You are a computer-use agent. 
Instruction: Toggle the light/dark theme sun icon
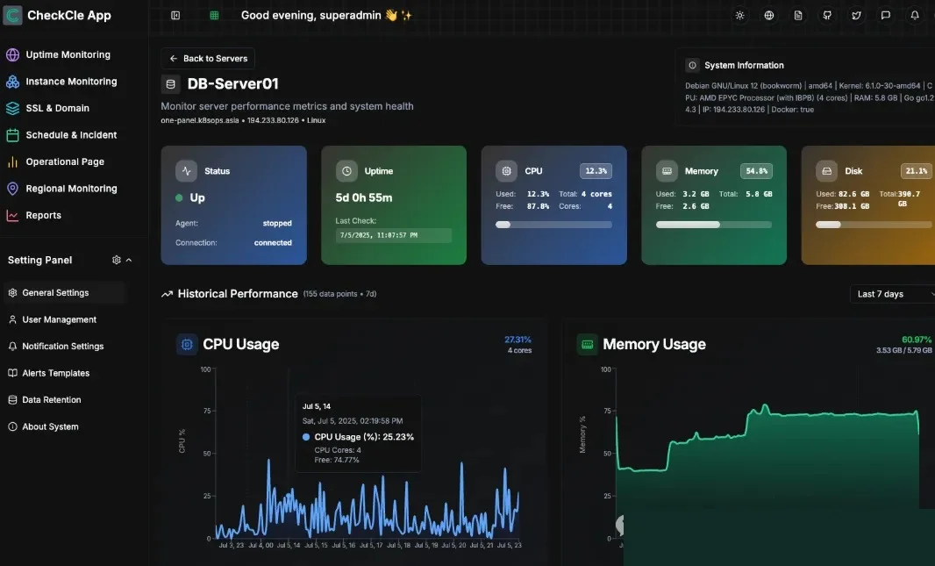point(740,16)
